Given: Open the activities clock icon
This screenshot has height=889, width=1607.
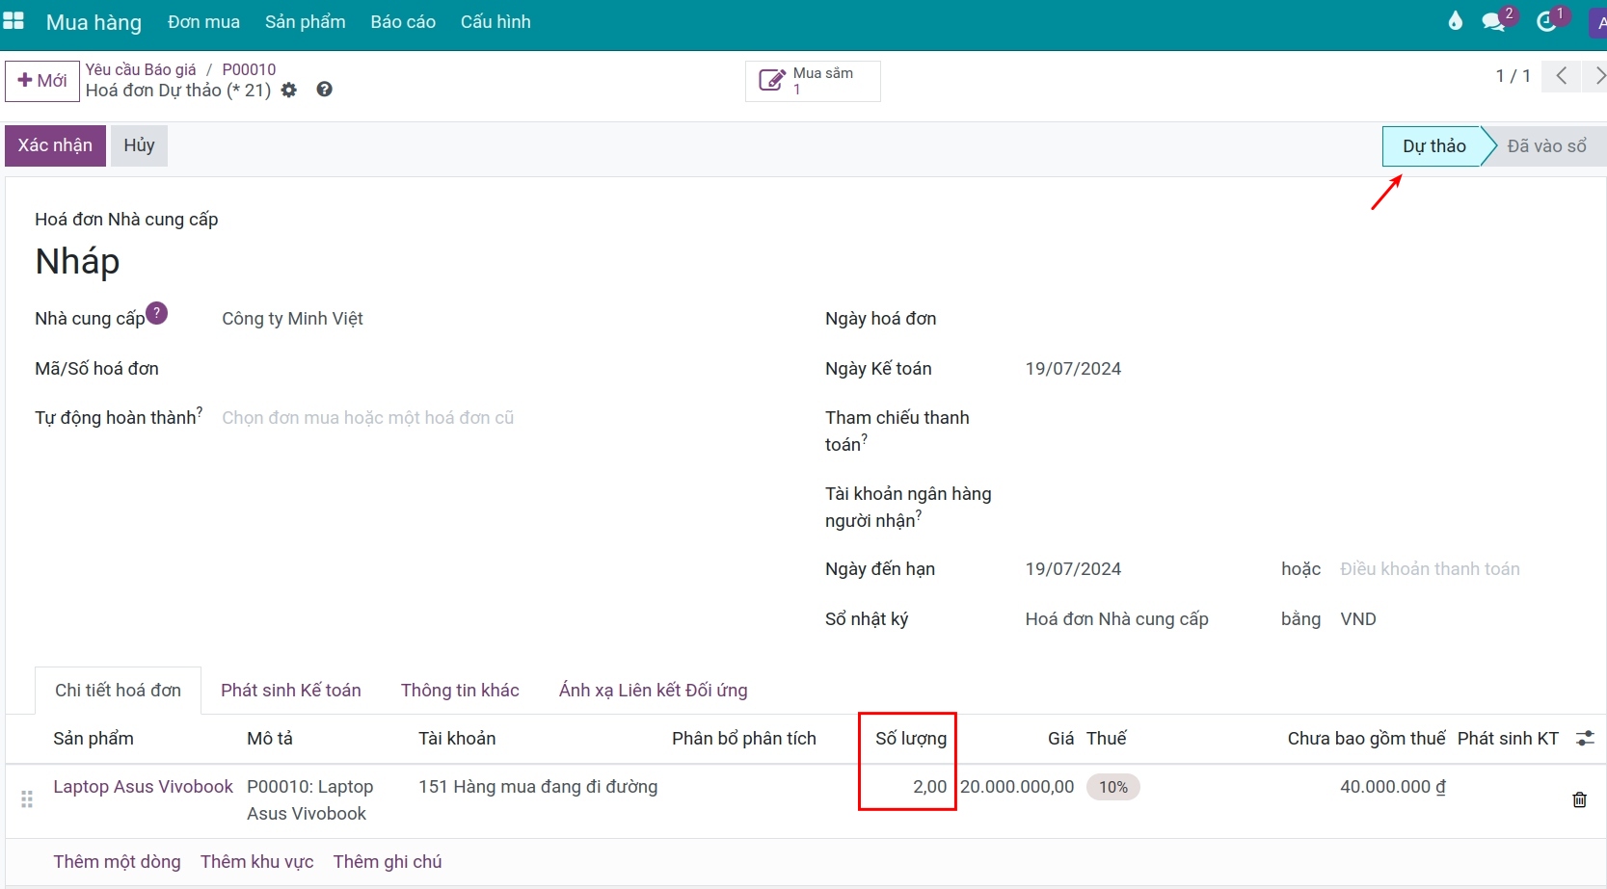Looking at the screenshot, I should coord(1546,21).
